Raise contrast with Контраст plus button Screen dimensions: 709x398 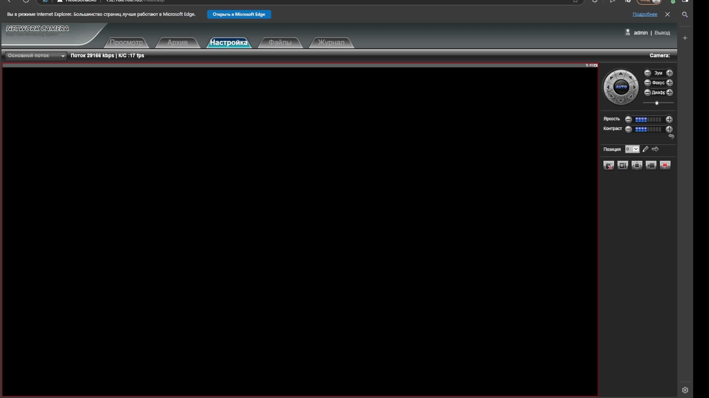tap(669, 129)
